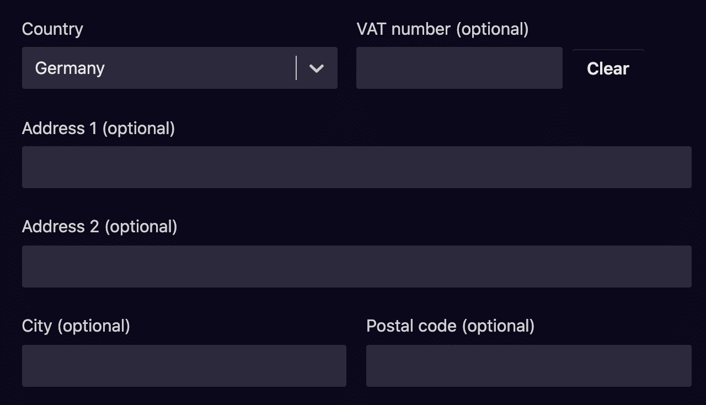Focus the VAT number input field
The height and width of the screenshot is (405, 706).
coord(459,68)
